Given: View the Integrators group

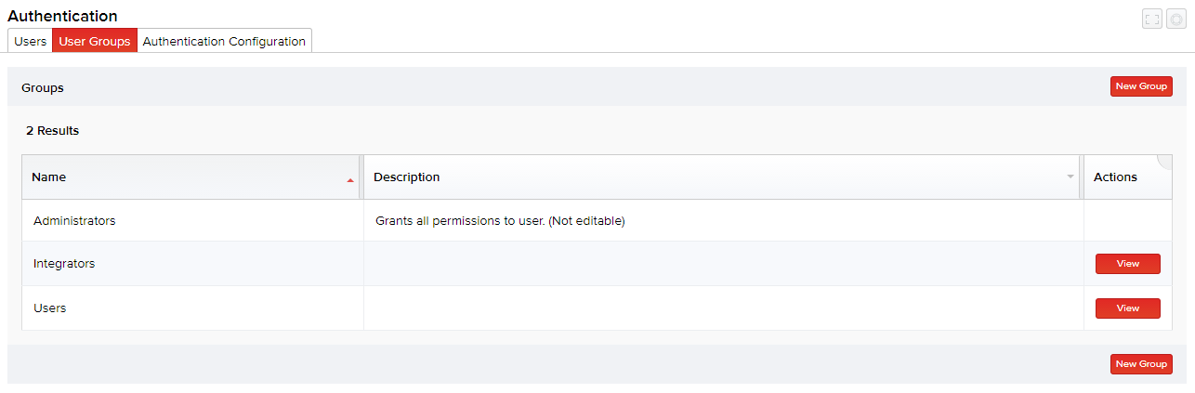Looking at the screenshot, I should click(1127, 264).
